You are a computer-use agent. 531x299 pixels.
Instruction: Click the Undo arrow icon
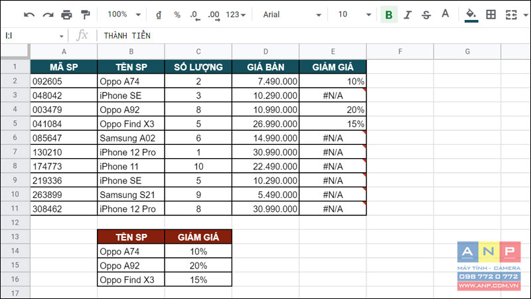click(29, 15)
